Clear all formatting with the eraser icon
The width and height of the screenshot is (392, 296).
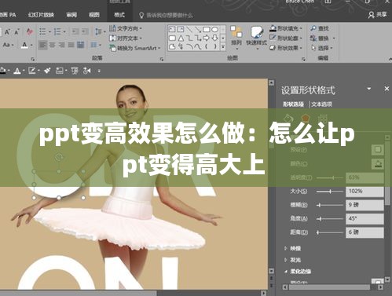(x=30, y=32)
